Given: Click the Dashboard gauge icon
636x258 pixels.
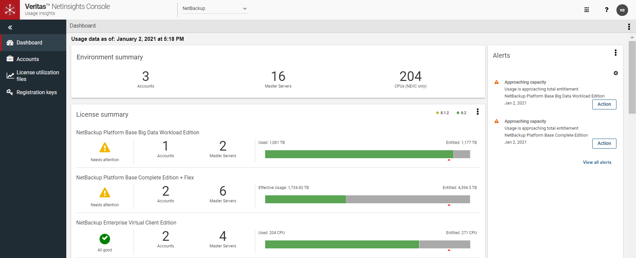Looking at the screenshot, I should pos(10,42).
